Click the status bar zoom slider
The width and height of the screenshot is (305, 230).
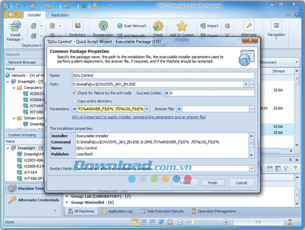[193, 222]
